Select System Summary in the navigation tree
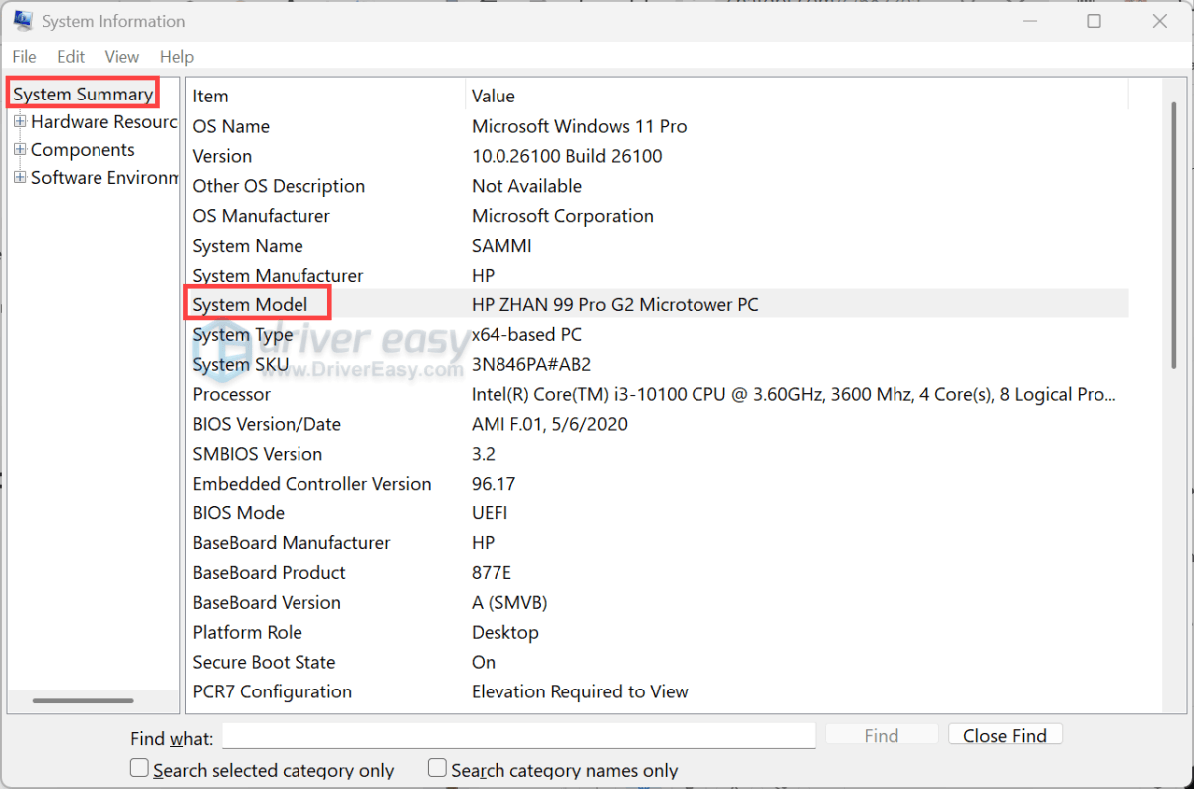Image resolution: width=1194 pixels, height=789 pixels. [82, 93]
